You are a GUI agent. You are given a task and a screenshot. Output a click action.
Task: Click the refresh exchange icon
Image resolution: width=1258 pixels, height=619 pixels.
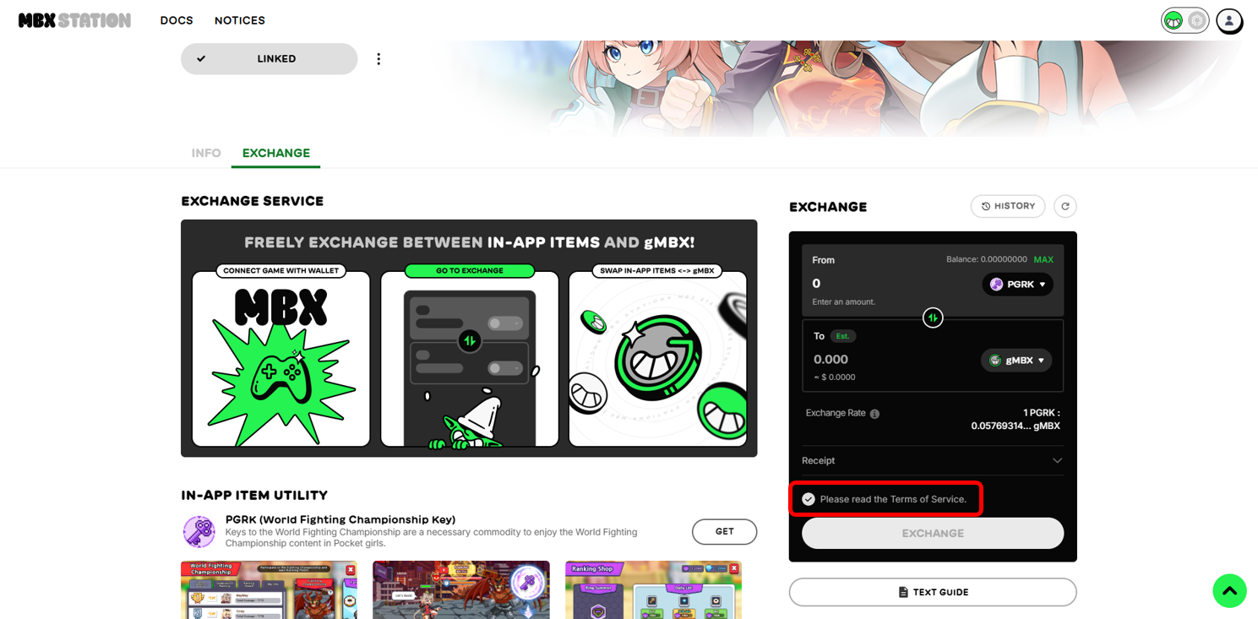(x=1065, y=206)
